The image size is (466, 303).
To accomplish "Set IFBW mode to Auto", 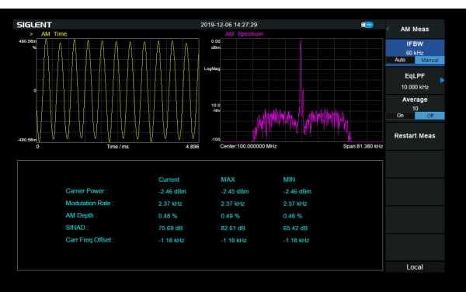I will [x=400, y=60].
